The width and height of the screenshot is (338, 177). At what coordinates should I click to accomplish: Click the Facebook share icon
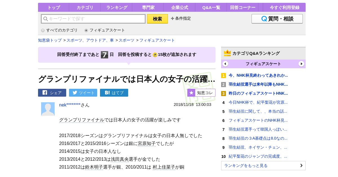(x=45, y=92)
